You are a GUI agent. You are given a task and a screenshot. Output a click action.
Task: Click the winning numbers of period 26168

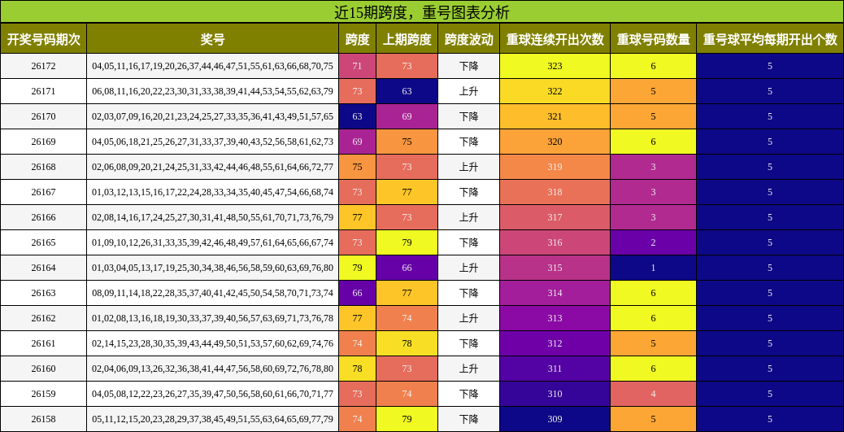[212, 167]
